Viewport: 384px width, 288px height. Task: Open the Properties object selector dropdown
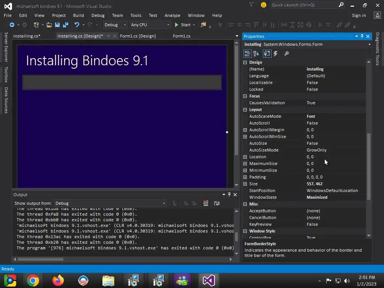(369, 44)
